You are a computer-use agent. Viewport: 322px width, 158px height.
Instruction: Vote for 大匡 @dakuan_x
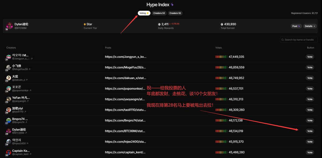pos(310,78)
